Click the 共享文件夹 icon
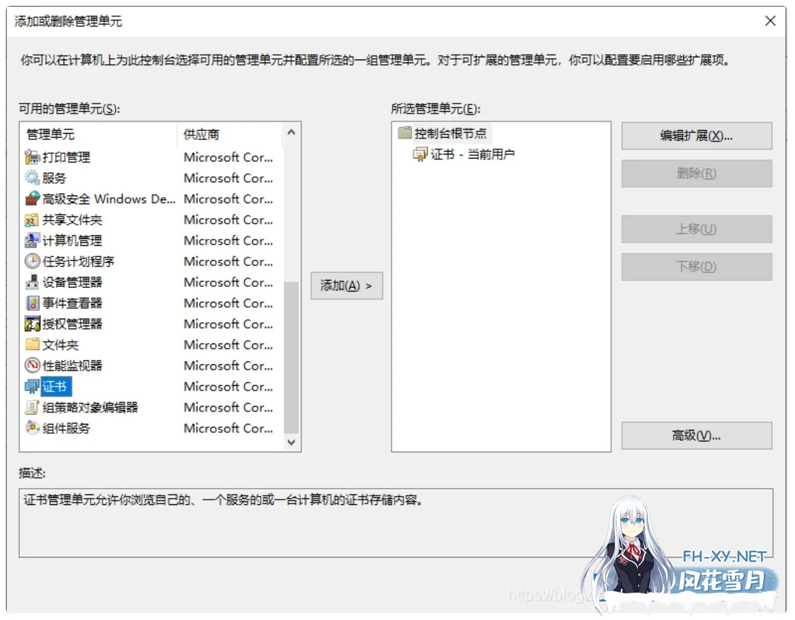 coord(32,220)
